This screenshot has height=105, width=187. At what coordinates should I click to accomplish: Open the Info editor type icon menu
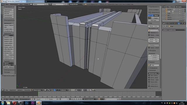(3, 4)
